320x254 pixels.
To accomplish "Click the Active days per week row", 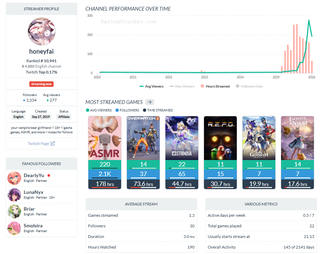I will tap(261, 215).
